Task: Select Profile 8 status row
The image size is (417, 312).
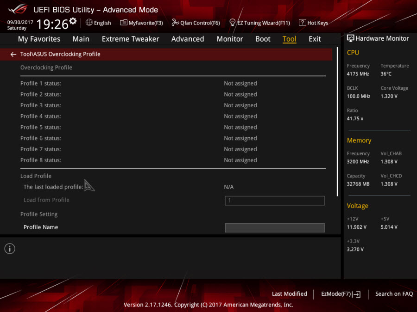Action: (173, 160)
